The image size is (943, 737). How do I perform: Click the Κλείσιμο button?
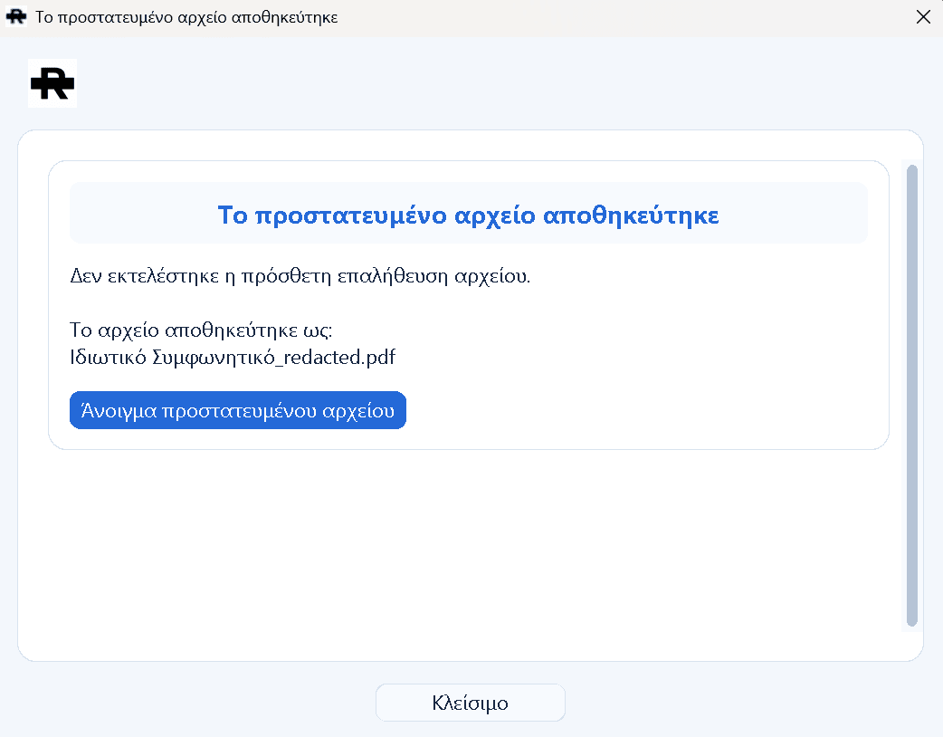(x=471, y=702)
